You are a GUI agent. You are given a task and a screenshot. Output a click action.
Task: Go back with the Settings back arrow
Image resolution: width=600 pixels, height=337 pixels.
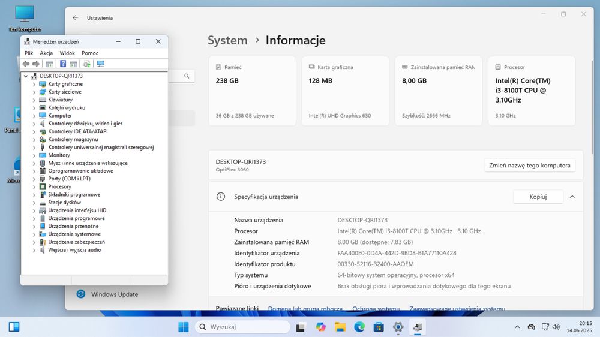click(76, 17)
